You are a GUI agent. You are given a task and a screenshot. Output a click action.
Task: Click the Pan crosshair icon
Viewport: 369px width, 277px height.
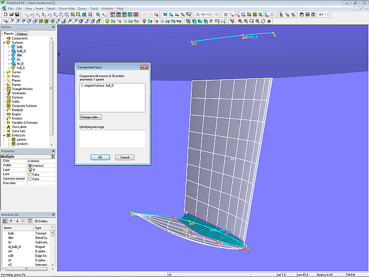click(x=269, y=21)
